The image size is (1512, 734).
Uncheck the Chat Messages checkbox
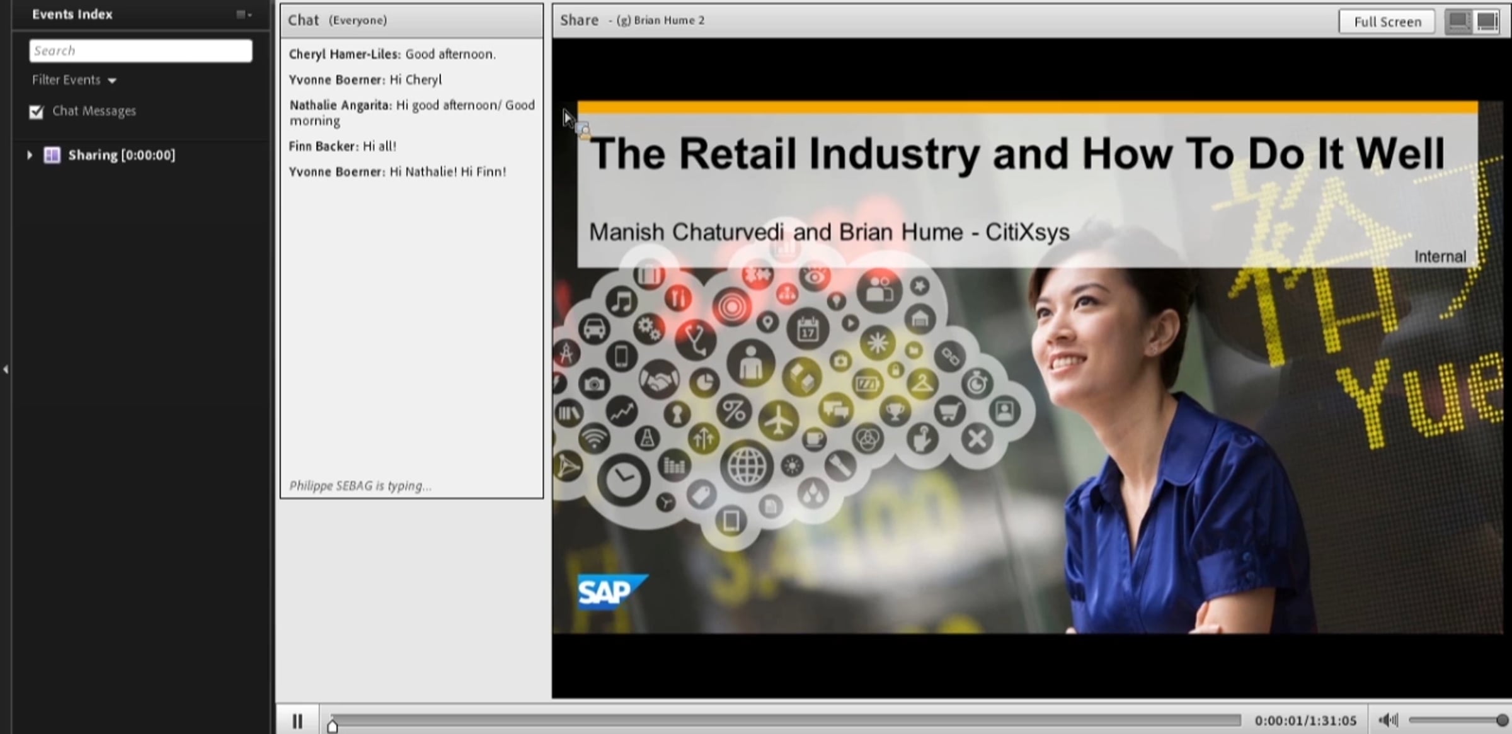click(x=37, y=111)
